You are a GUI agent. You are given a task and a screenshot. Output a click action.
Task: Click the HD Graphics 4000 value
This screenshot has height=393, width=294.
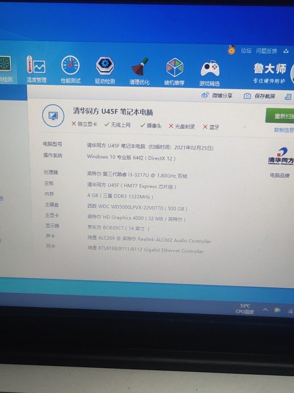tap(136, 218)
